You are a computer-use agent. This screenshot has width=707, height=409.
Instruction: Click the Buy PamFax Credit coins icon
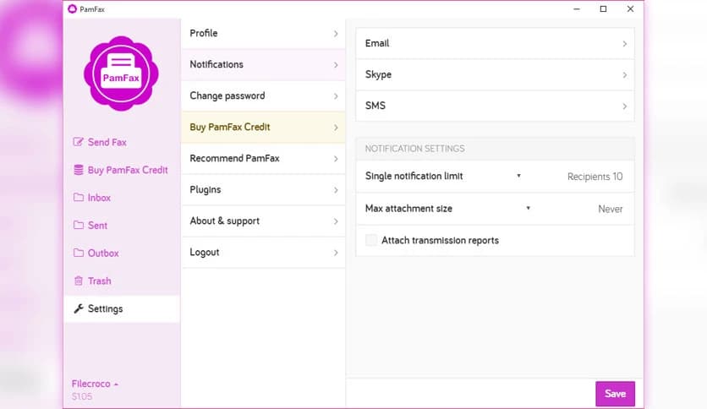click(79, 170)
